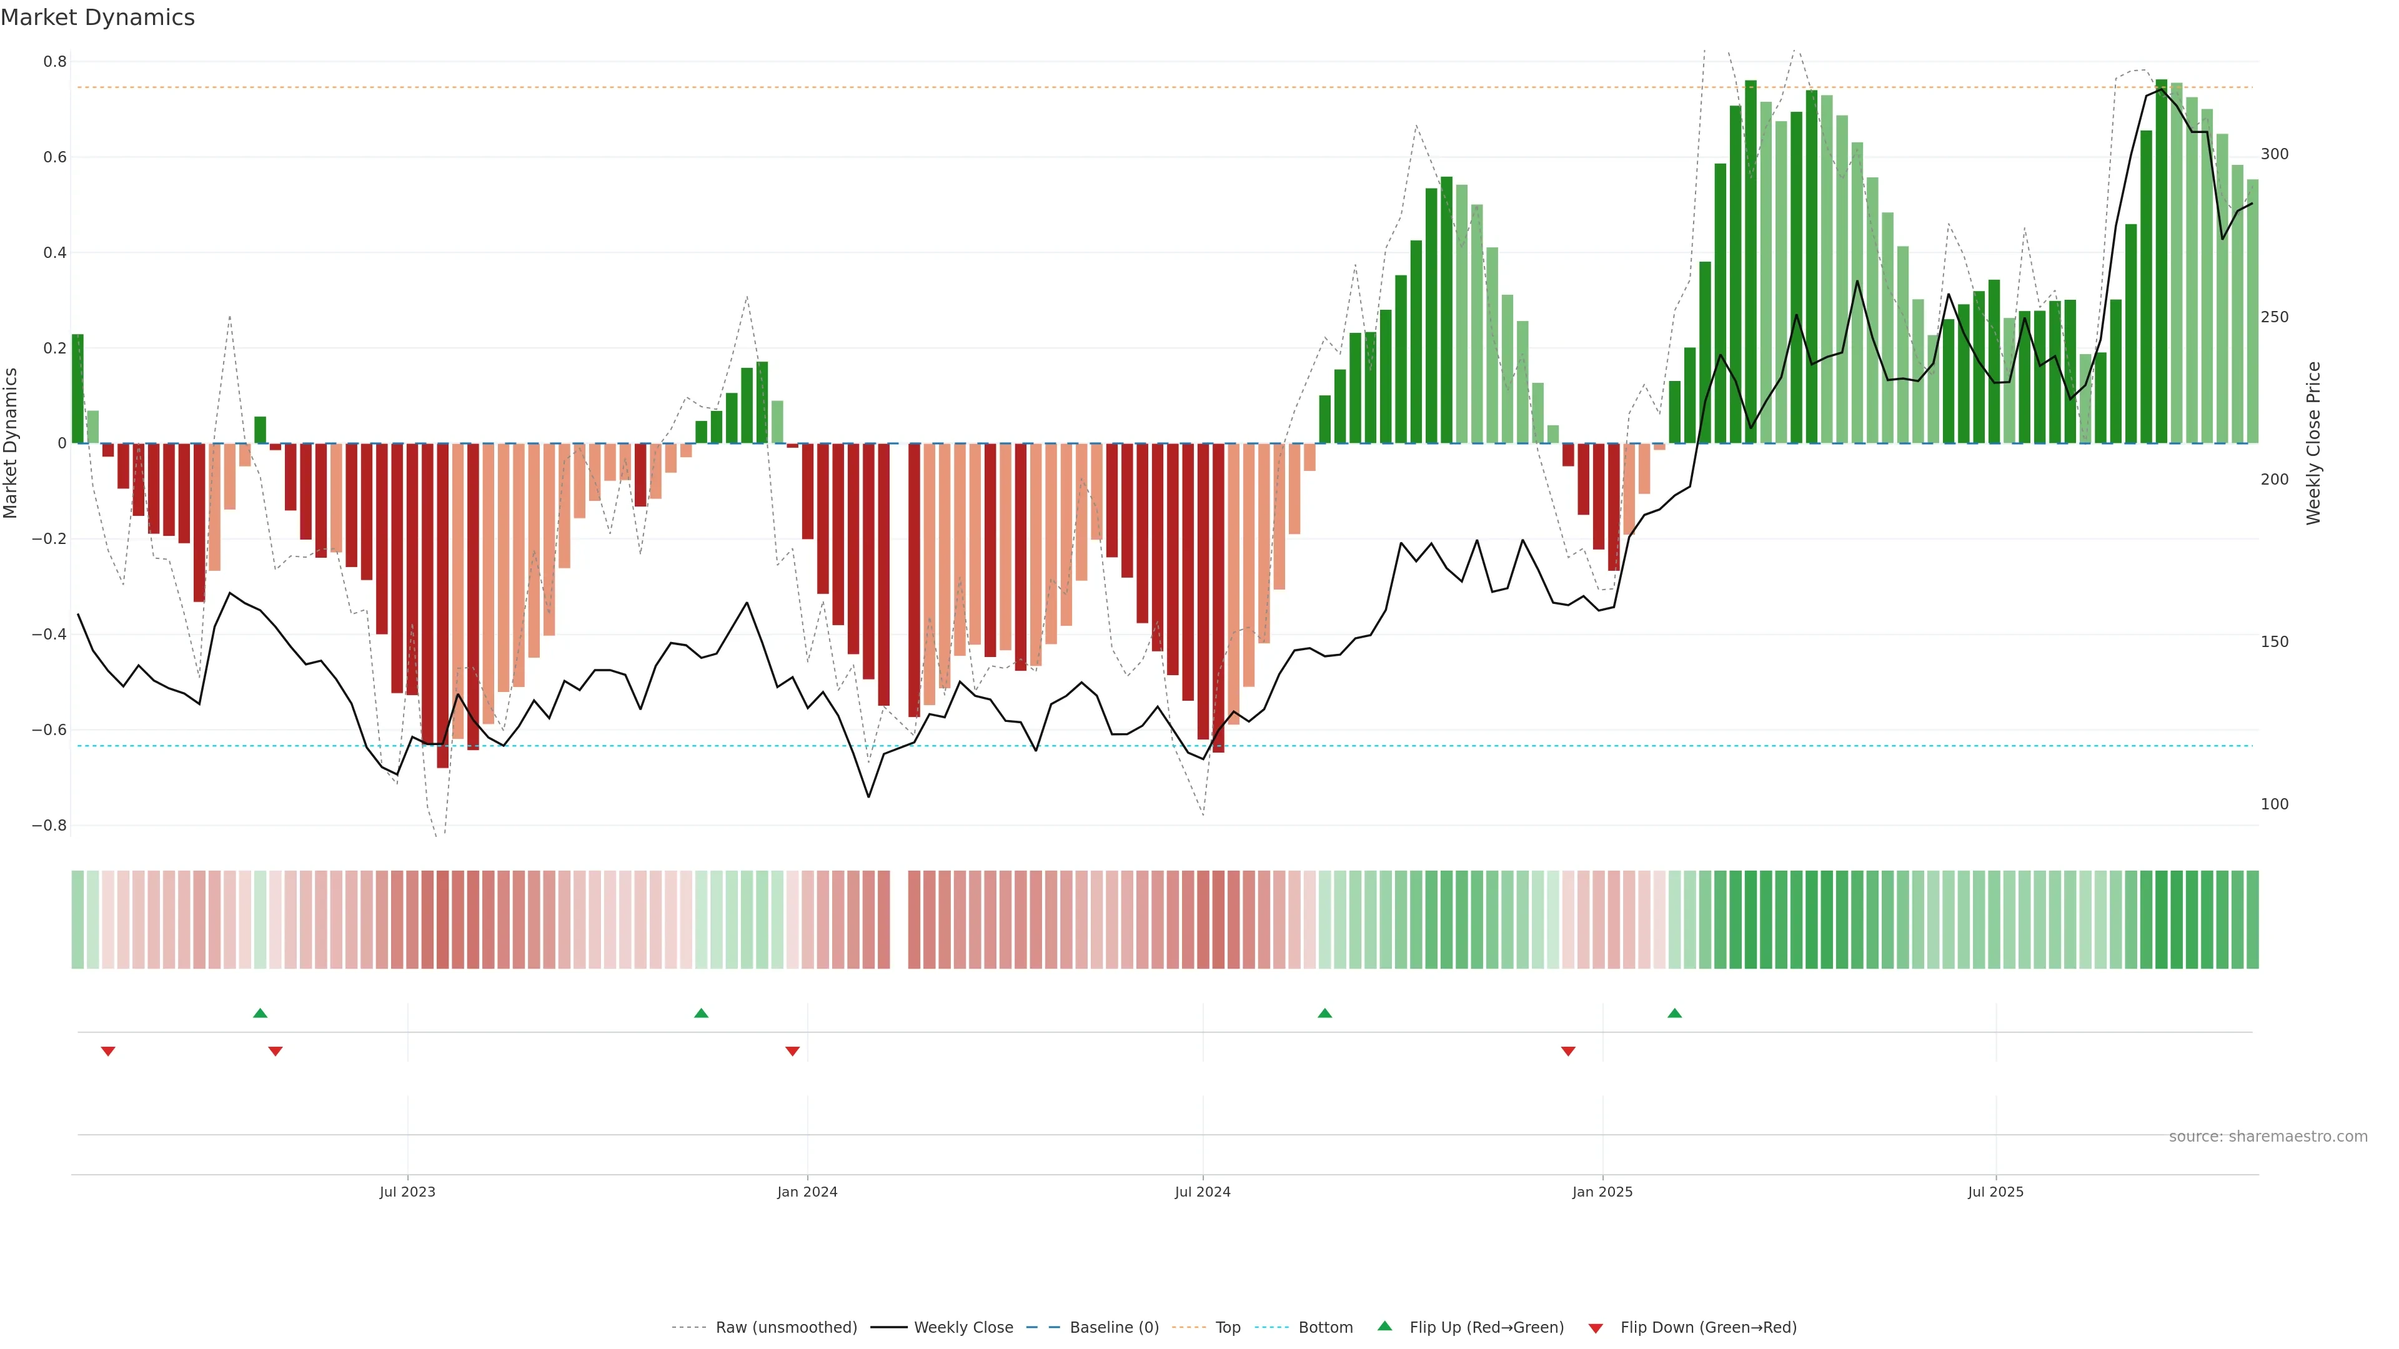2399x1349 pixels.
Task: Toggle the Weekly Close legend entry
Action: (963, 1327)
